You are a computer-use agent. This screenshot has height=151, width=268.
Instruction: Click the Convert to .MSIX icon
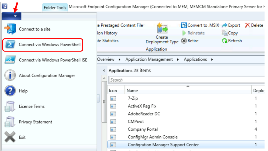(x=184, y=25)
